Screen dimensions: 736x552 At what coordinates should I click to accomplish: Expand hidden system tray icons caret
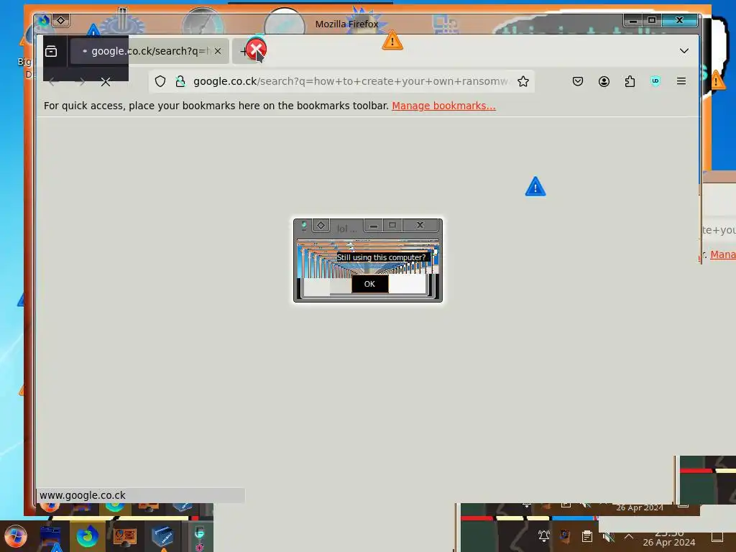629,536
